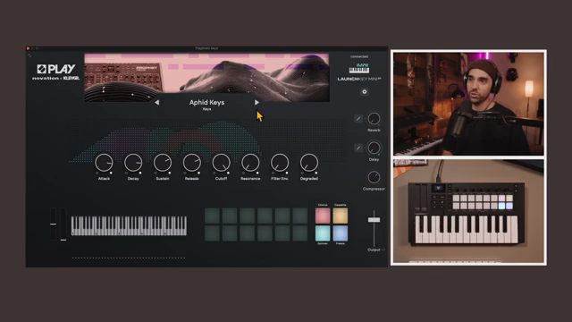Image resolution: width=572 pixels, height=322 pixels.
Task: Click the Release knob
Action: 192,163
